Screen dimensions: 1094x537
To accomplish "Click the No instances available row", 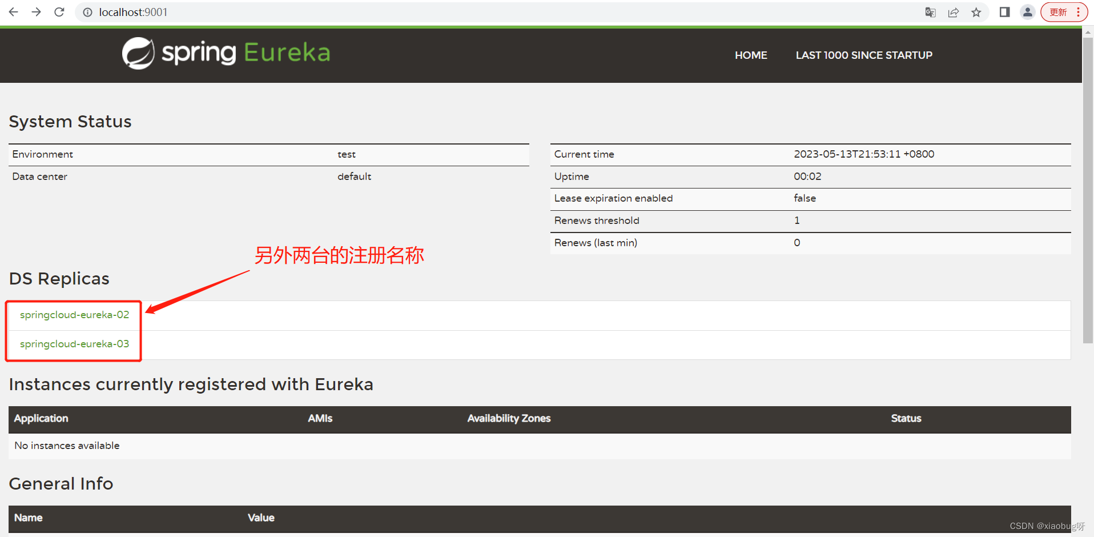I will [67, 445].
